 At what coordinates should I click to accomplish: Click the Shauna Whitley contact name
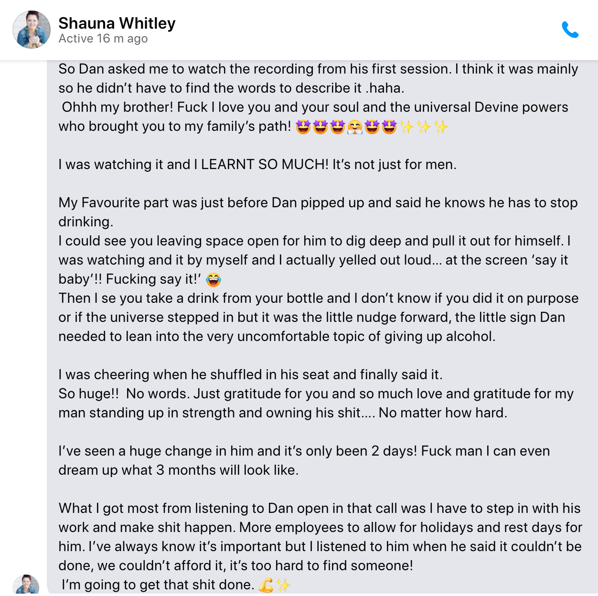[x=117, y=23]
